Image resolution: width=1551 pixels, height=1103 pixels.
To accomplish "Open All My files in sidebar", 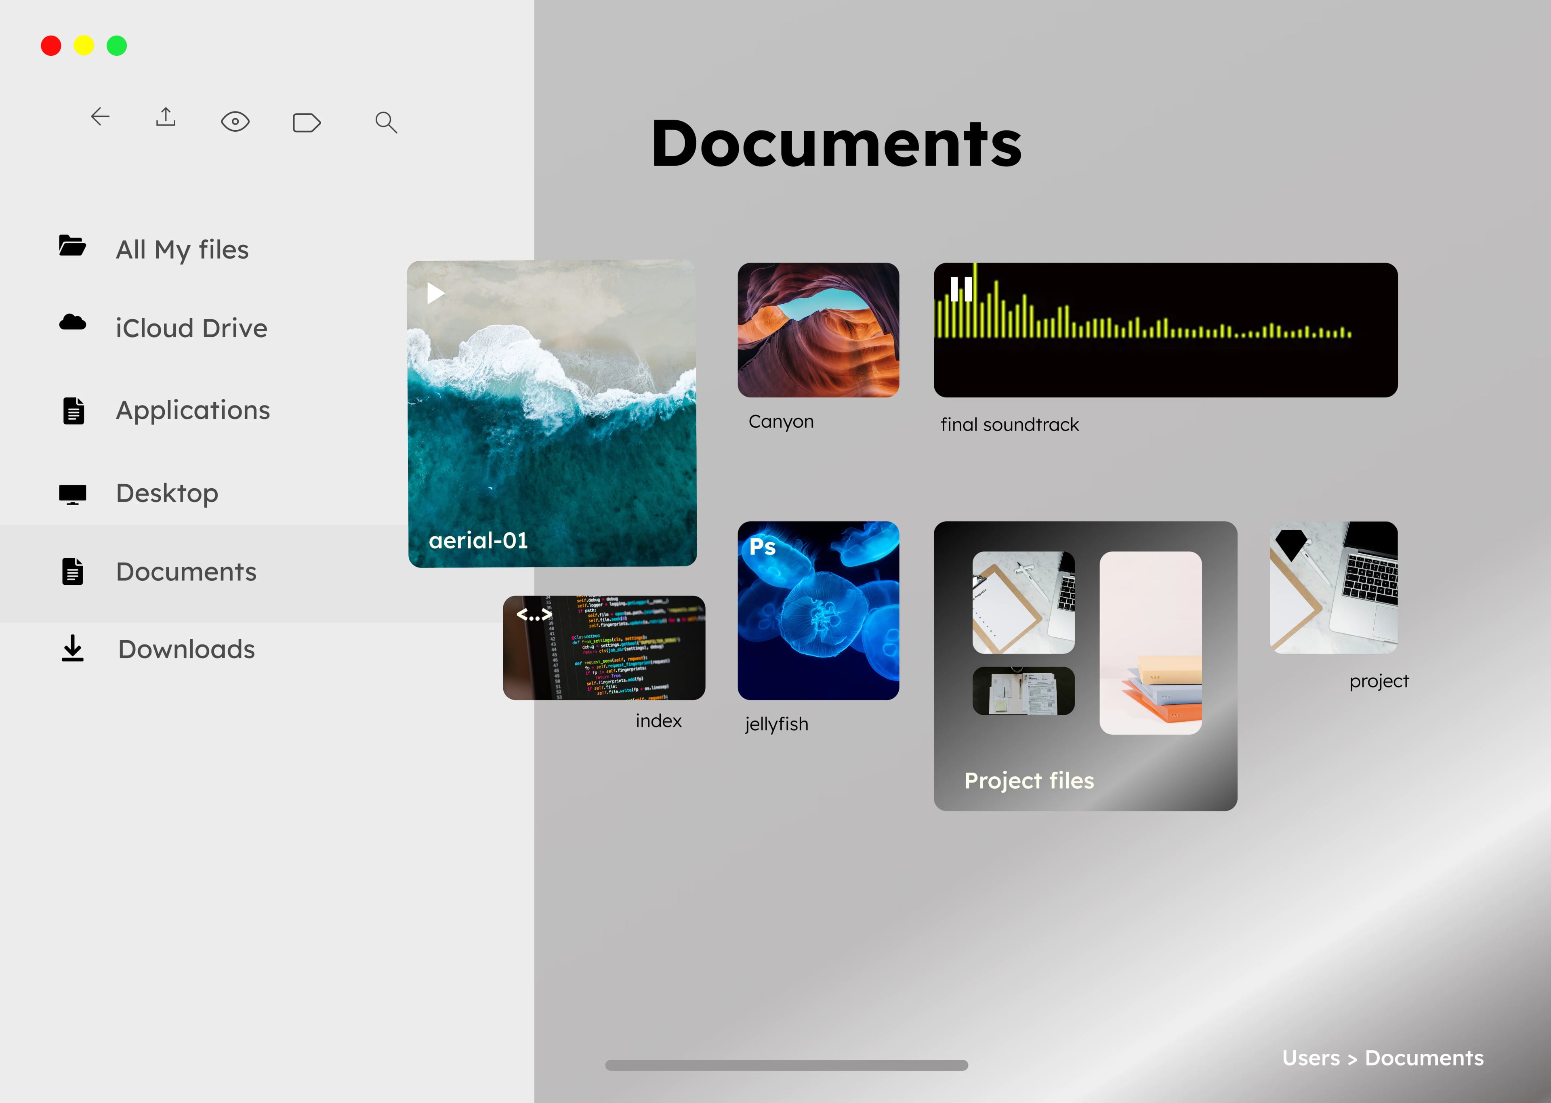I will tap(181, 249).
